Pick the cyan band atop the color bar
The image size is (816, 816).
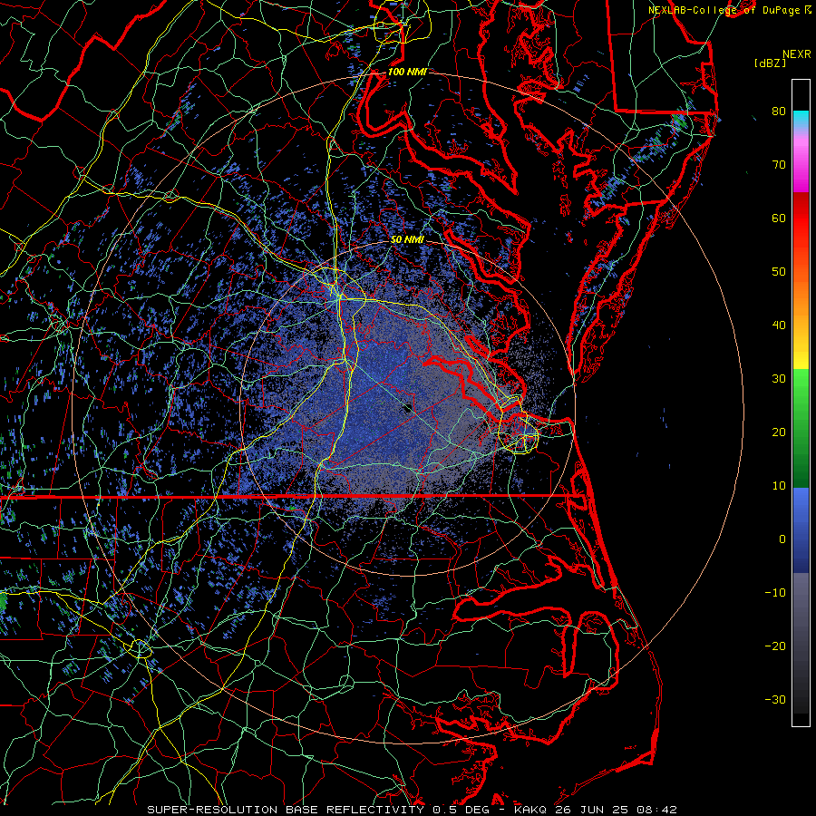click(801, 120)
